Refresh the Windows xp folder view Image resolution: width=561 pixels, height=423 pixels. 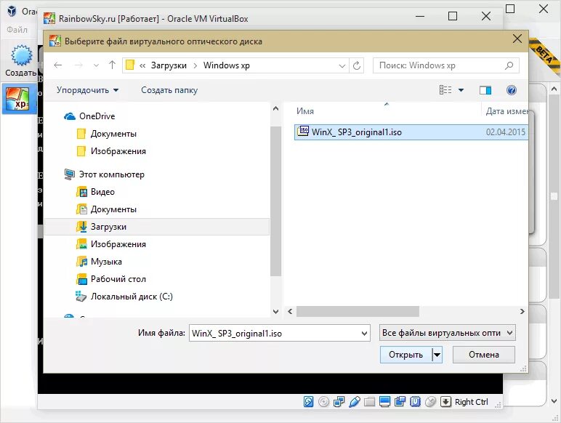pos(357,65)
